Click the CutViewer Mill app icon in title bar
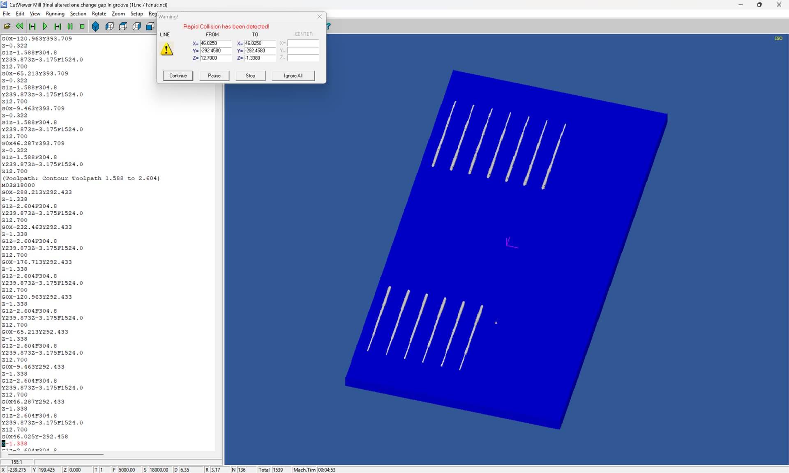 (x=4, y=5)
